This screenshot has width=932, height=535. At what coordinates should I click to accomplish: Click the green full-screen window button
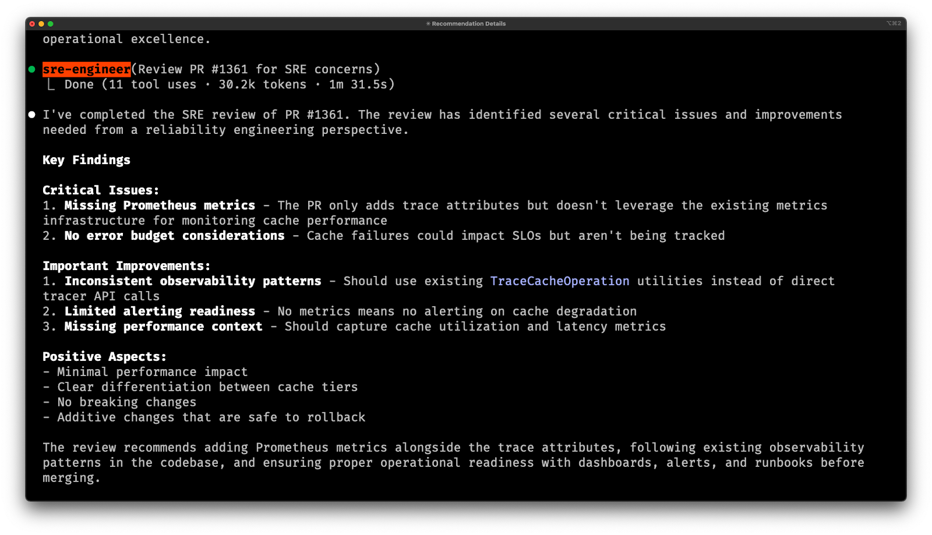coord(51,24)
